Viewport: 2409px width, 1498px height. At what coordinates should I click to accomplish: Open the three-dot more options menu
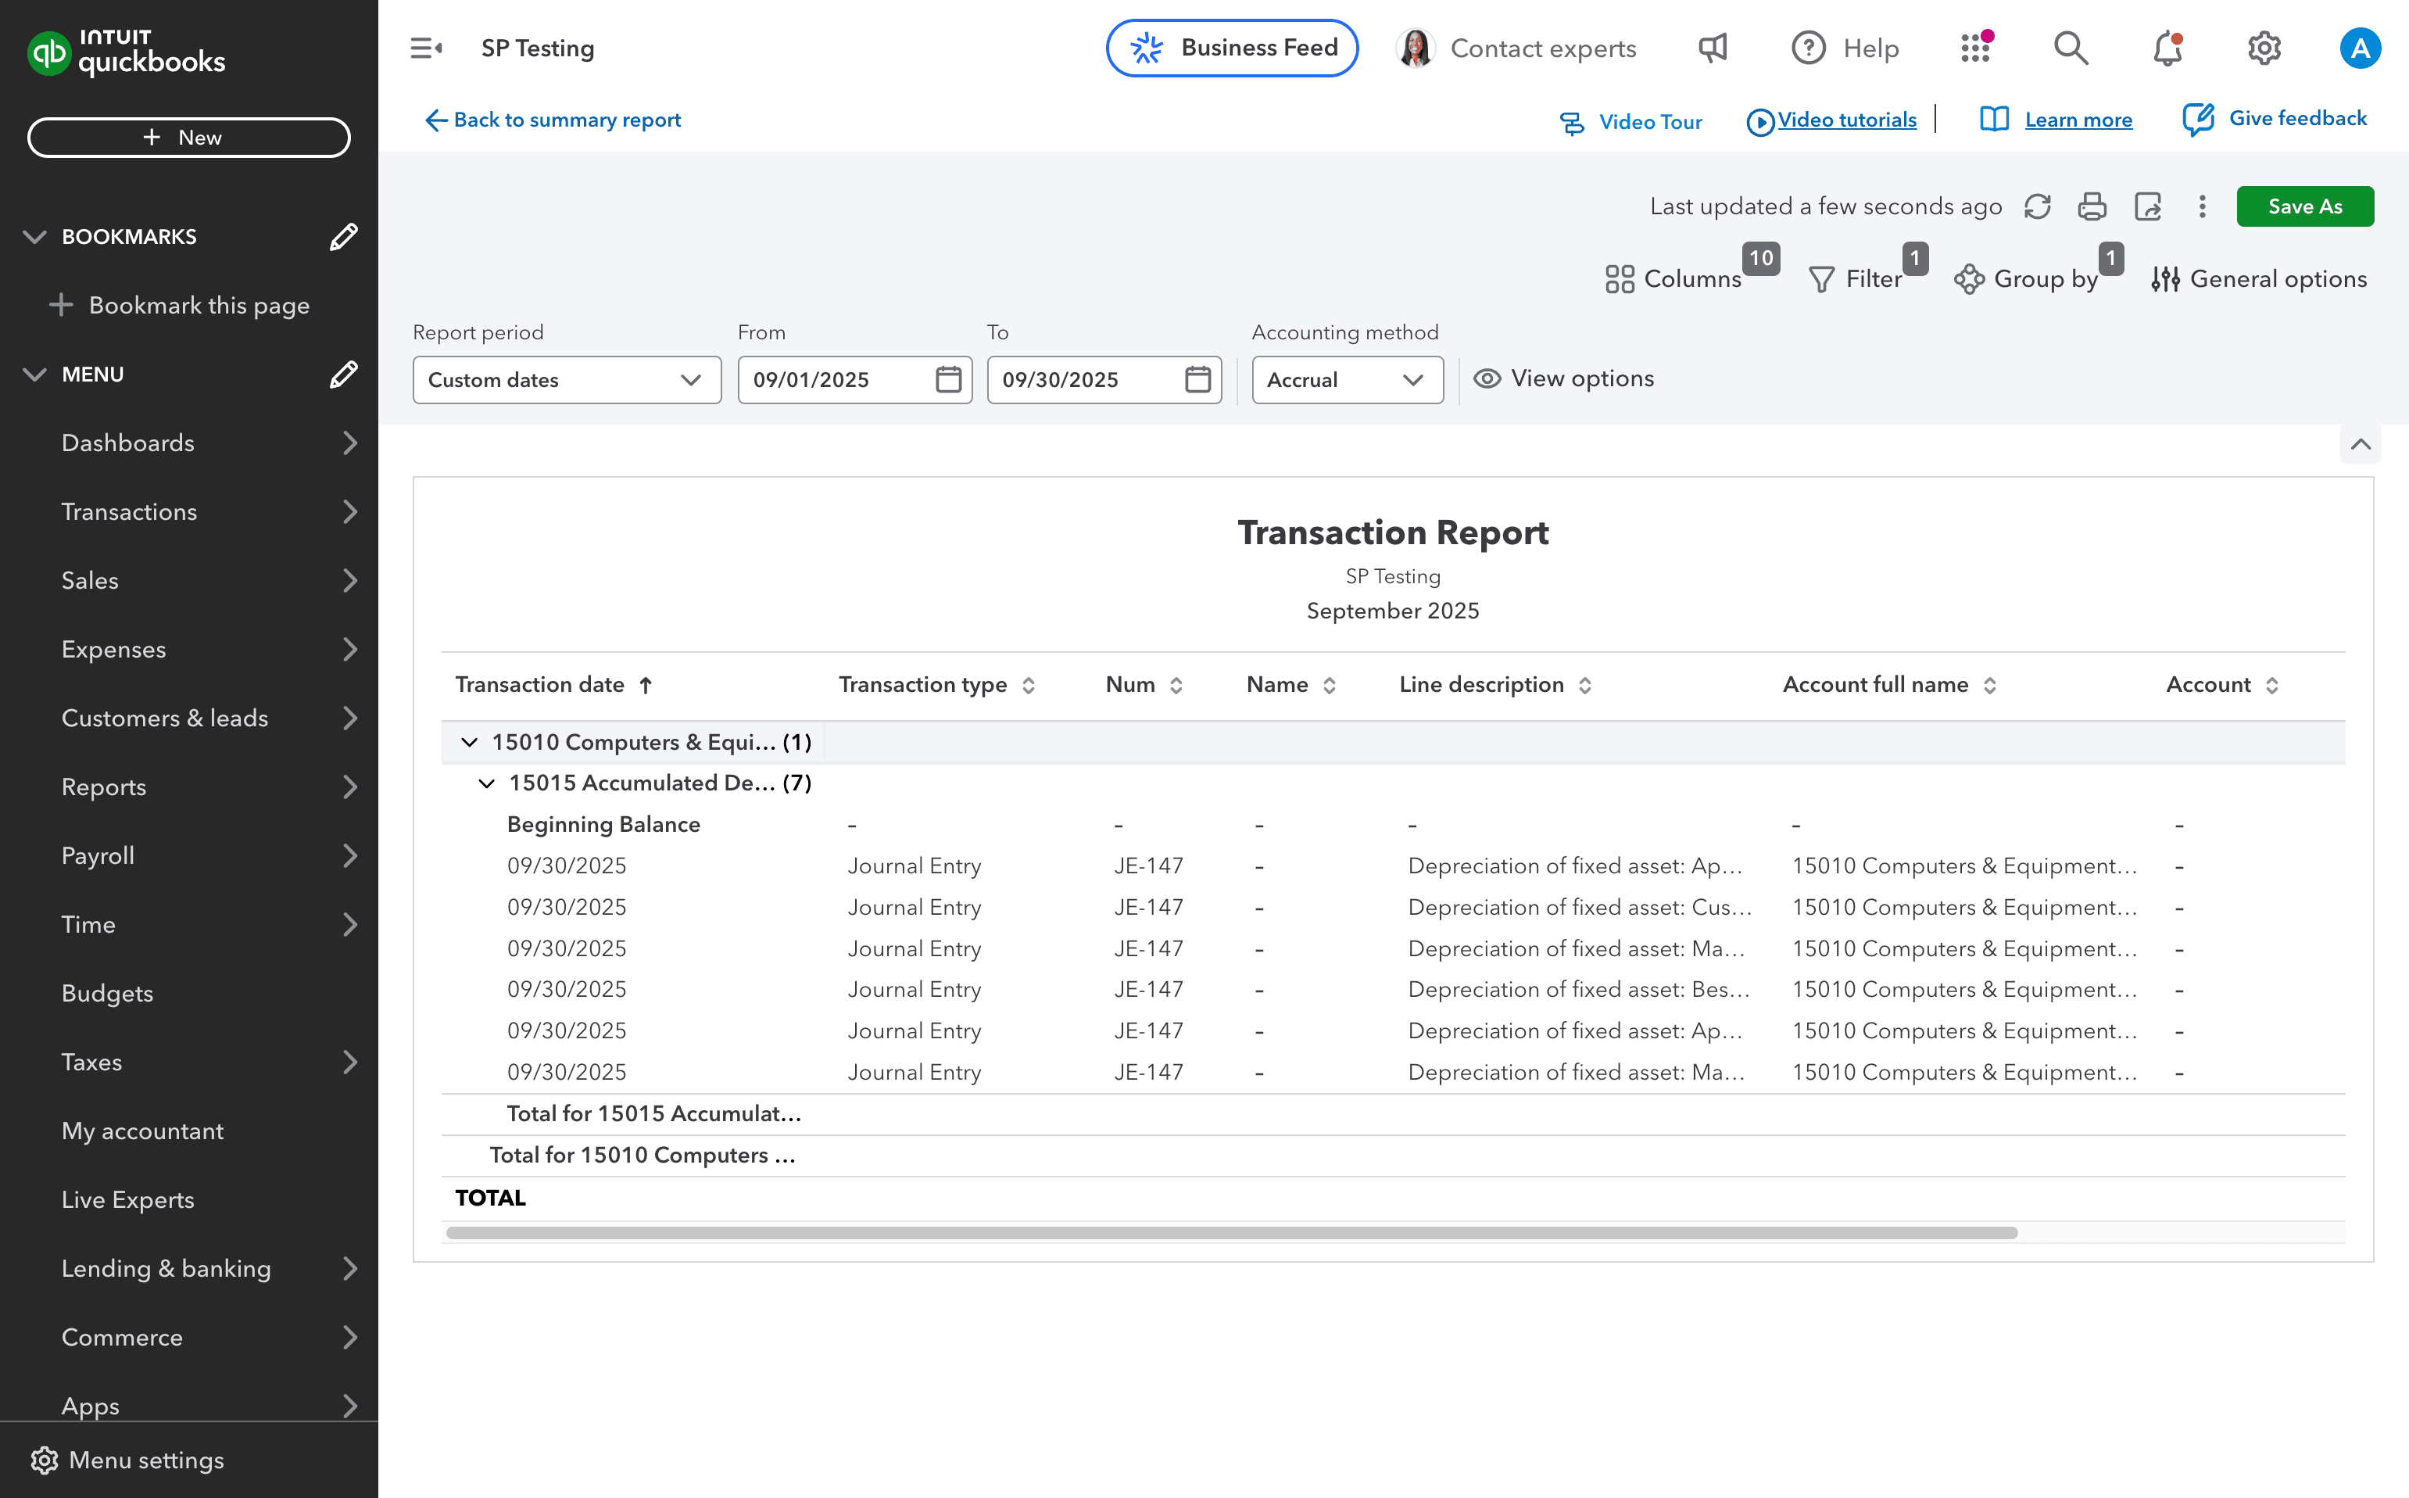[x=2202, y=206]
